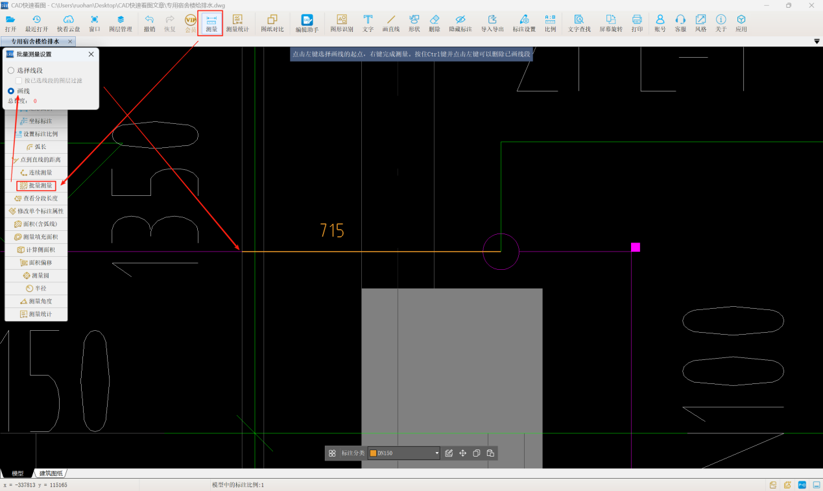The height and width of the screenshot is (491, 823).
Task: Expand the DN150 annotation category dropdown
Action: [x=437, y=453]
